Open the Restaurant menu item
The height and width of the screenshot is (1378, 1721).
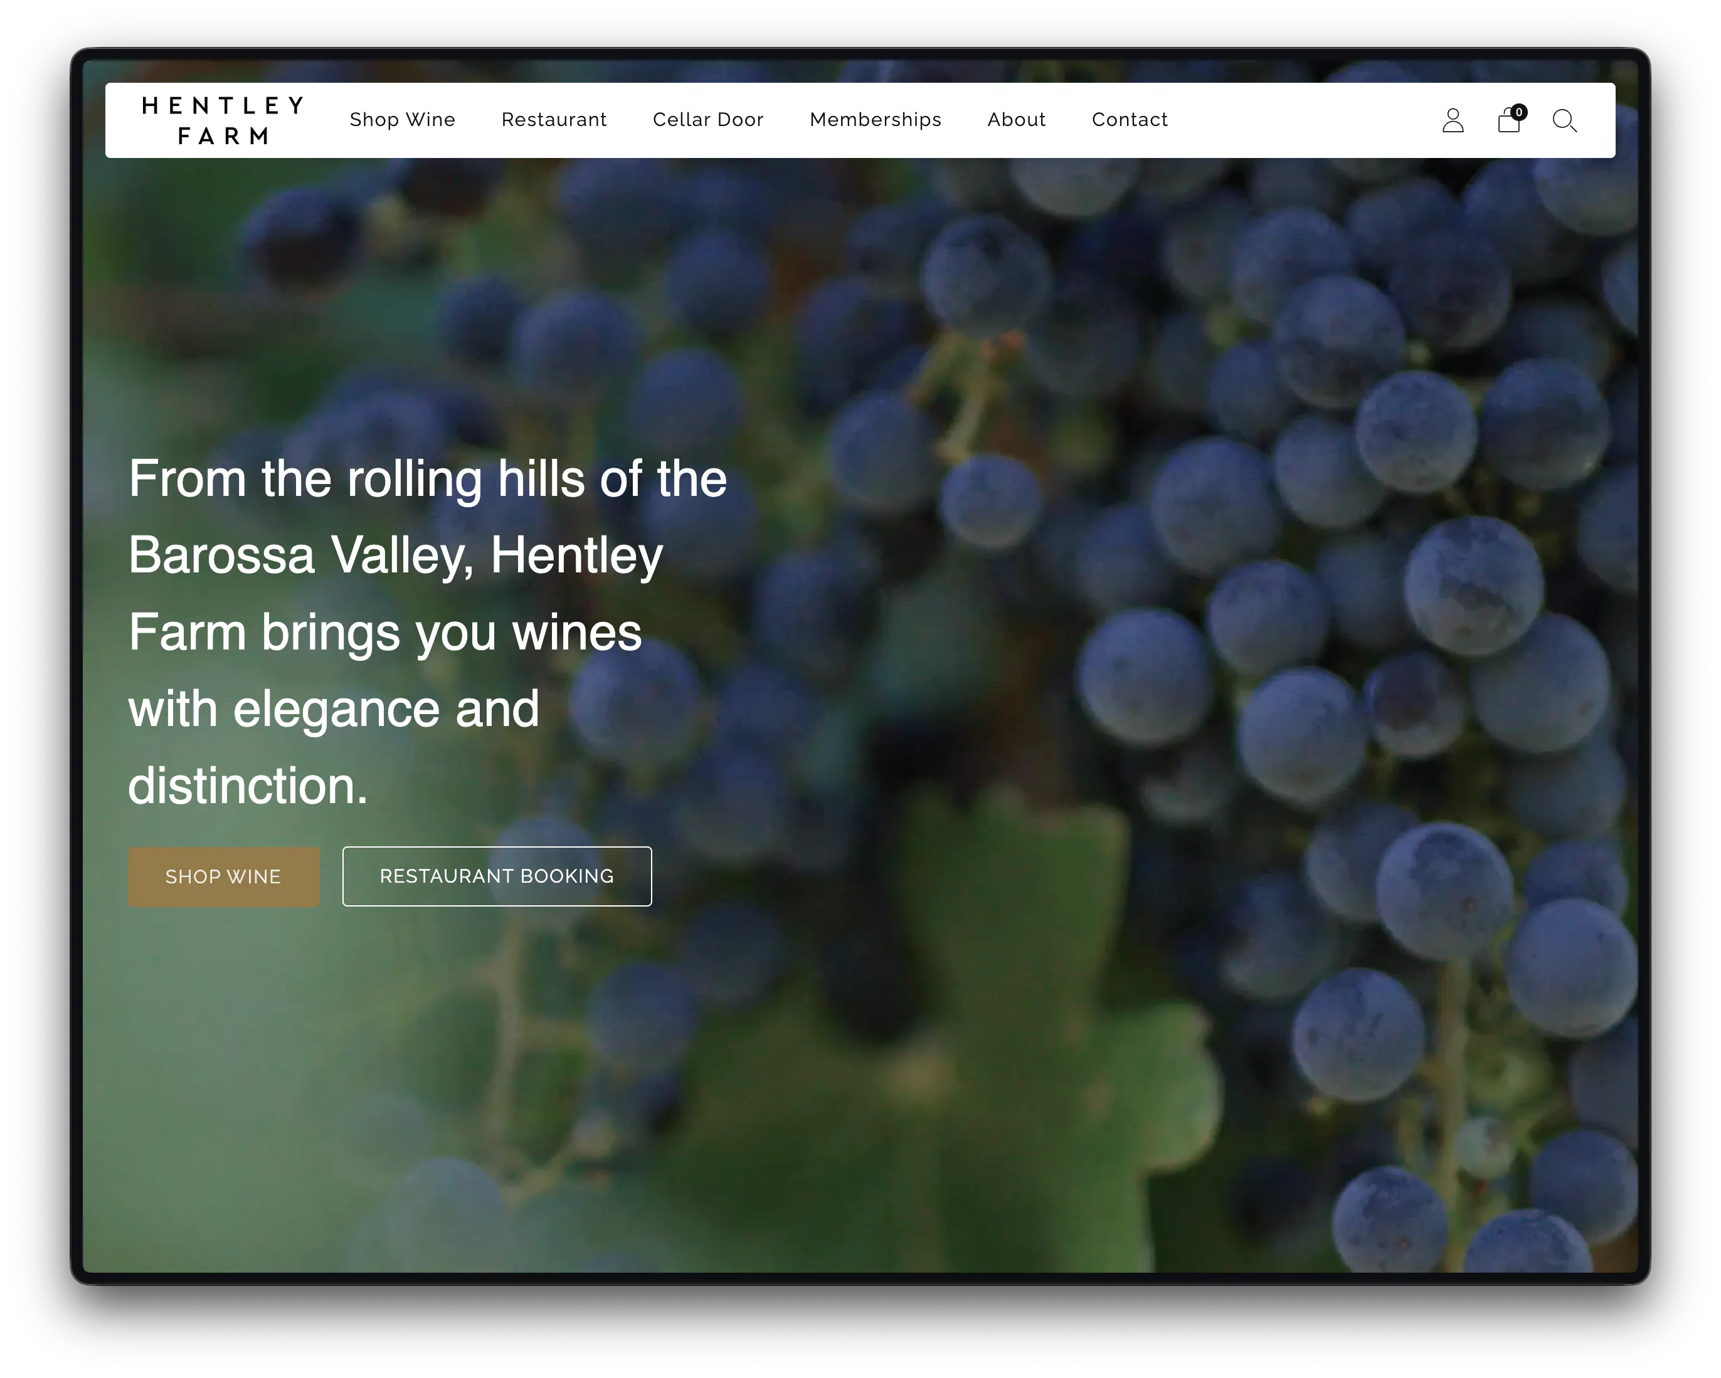(x=554, y=120)
